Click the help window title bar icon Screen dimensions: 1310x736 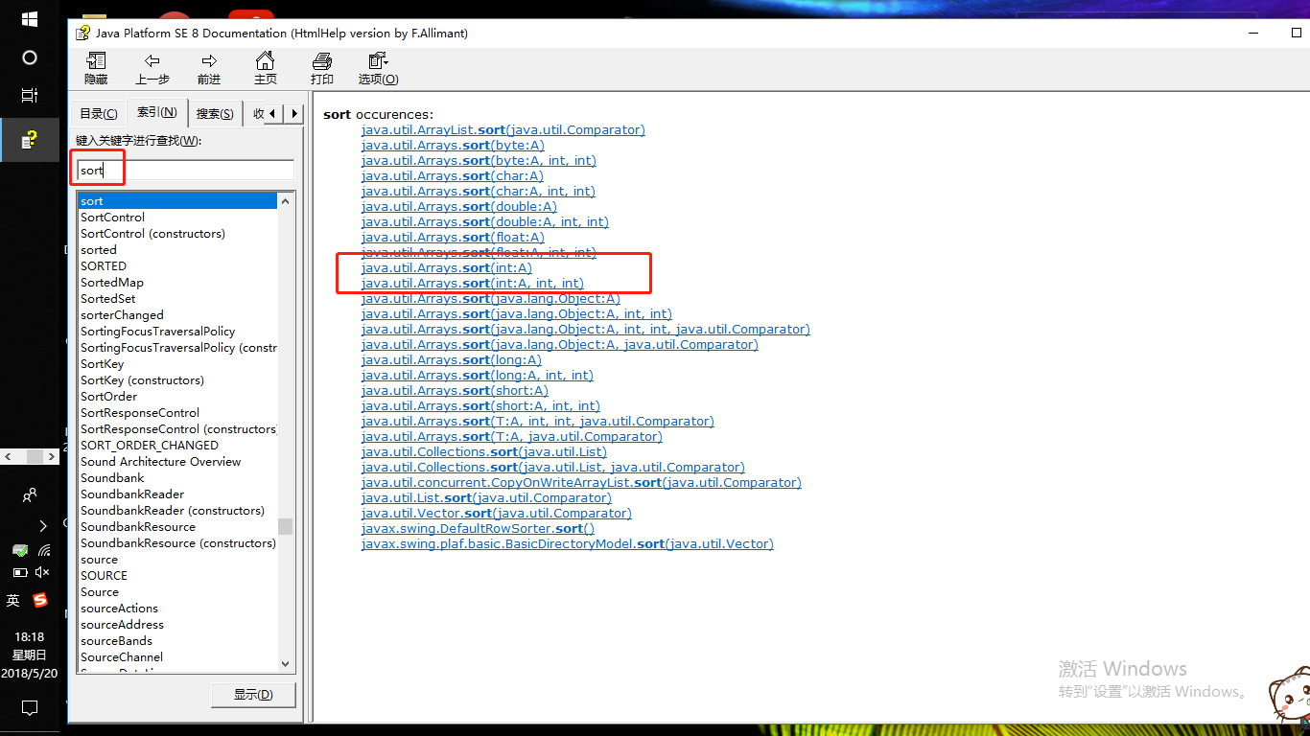click(x=82, y=33)
